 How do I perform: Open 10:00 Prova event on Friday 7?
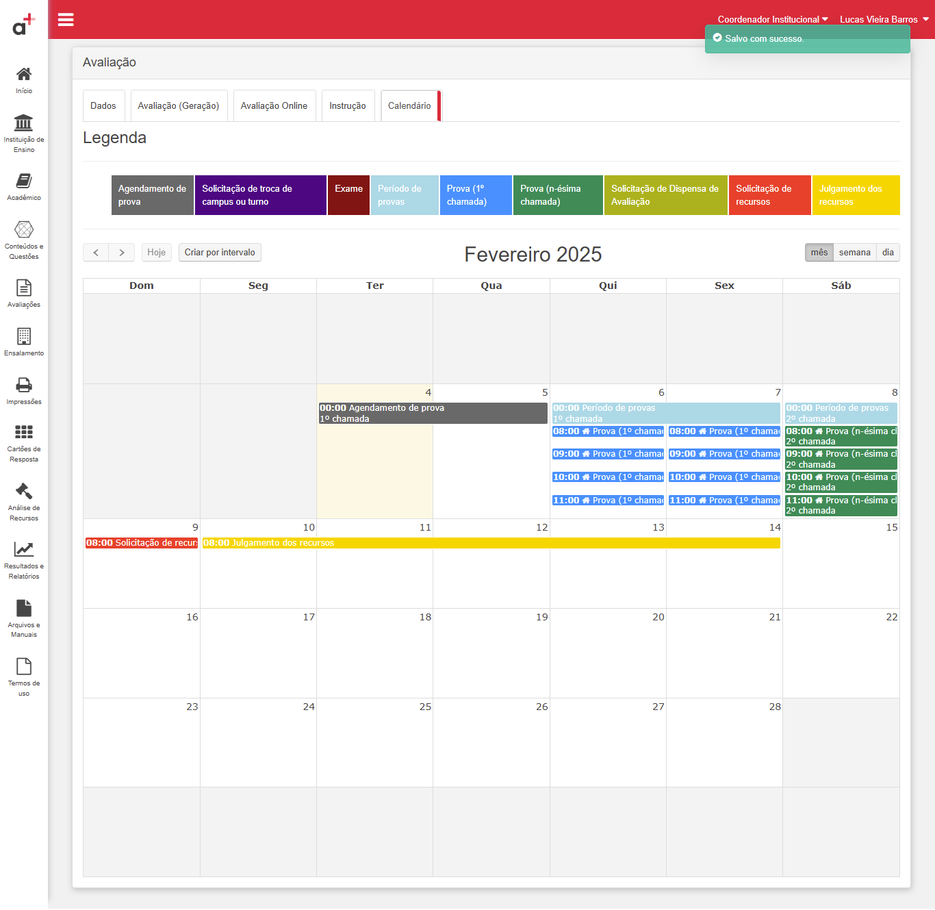[x=724, y=477]
